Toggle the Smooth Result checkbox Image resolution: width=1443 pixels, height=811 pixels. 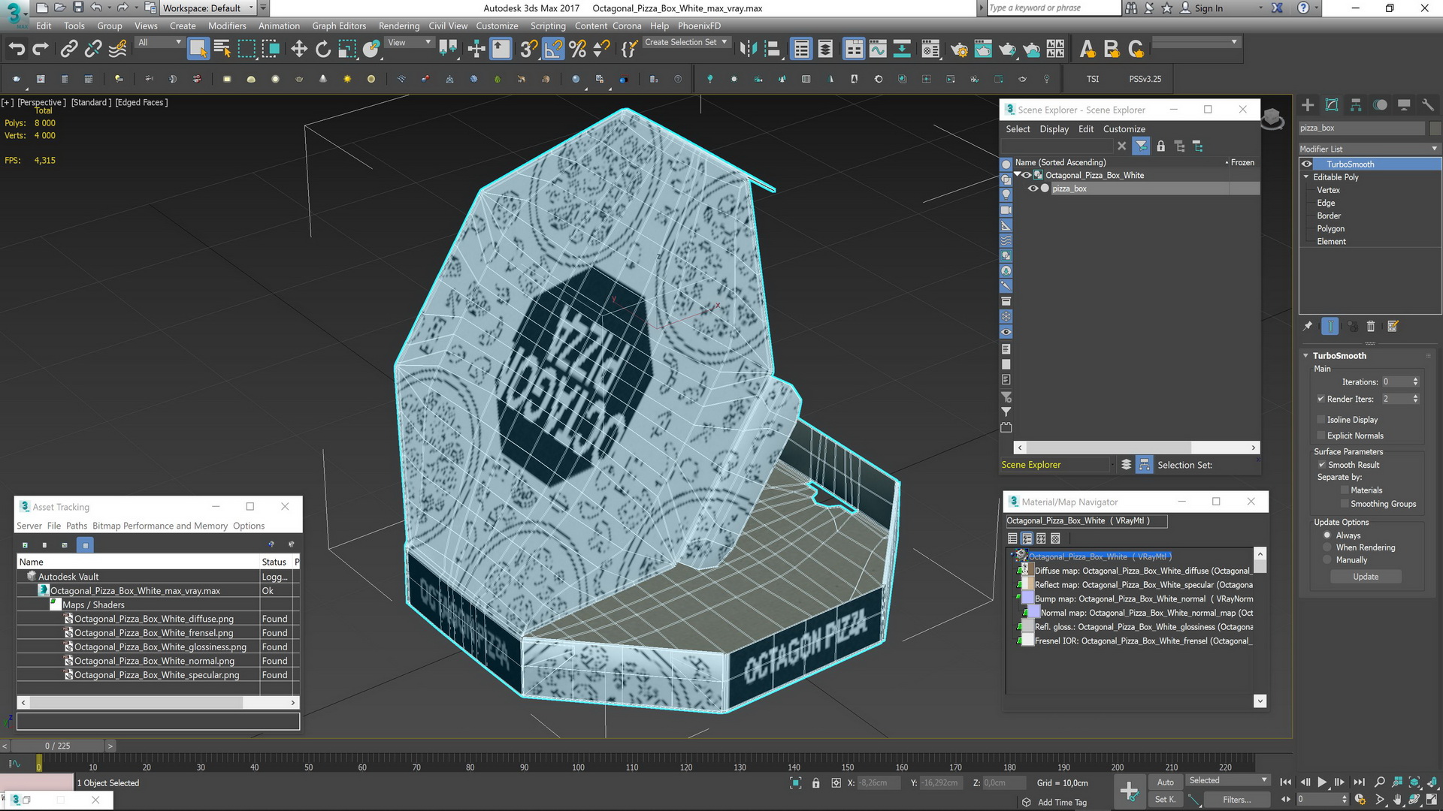coord(1321,465)
